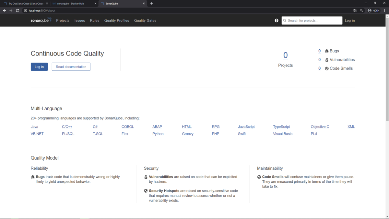
Task: Close the 'sonarqube - Docker Hub' tab
Action: (x=95, y=4)
